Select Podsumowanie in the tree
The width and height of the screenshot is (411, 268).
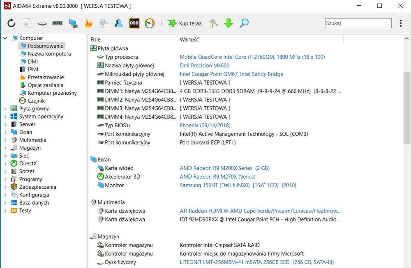tap(45, 46)
